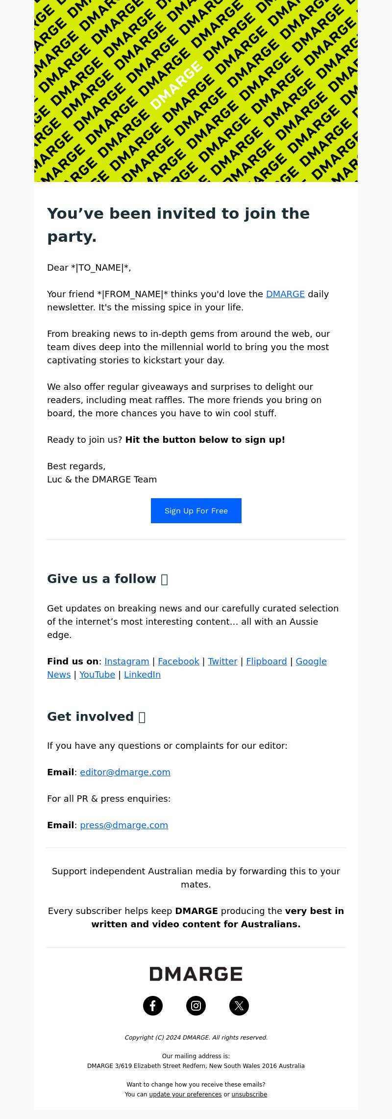Open the Twitter text link
This screenshot has width=392, height=1119.
(x=222, y=661)
